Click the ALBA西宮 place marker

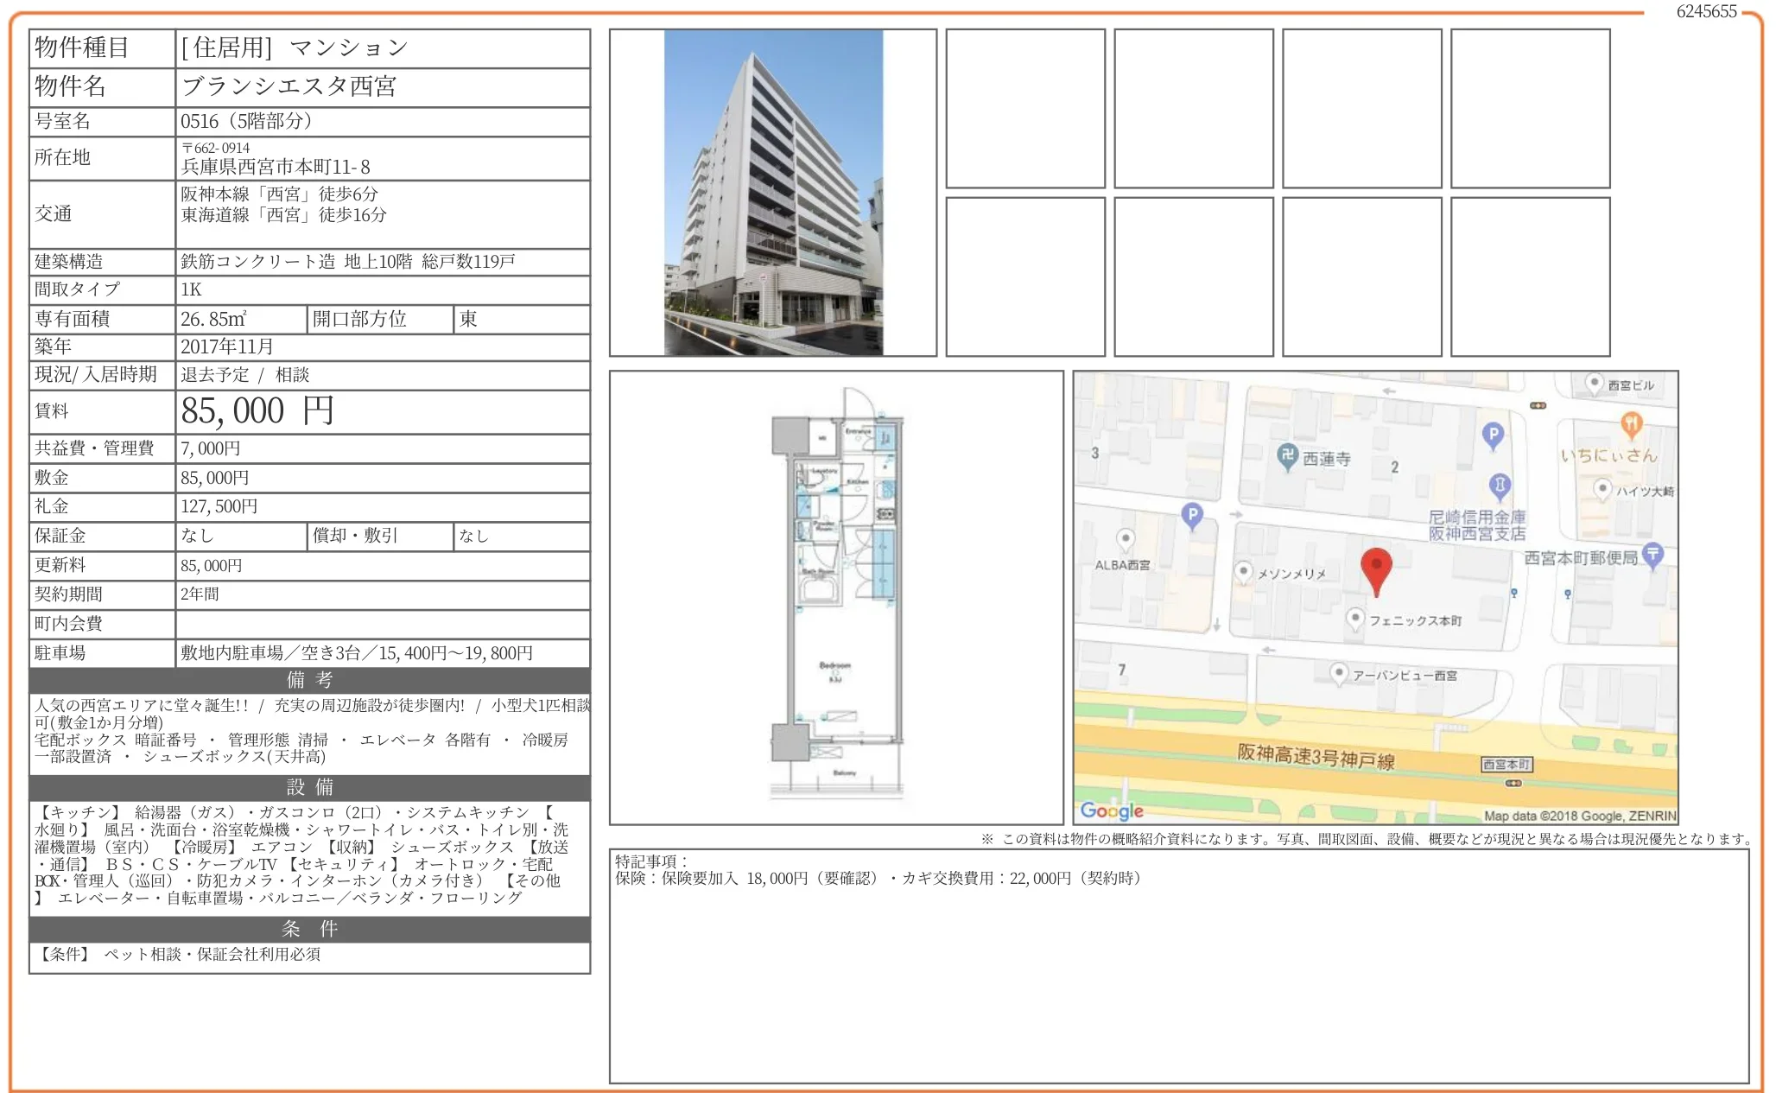(1125, 539)
